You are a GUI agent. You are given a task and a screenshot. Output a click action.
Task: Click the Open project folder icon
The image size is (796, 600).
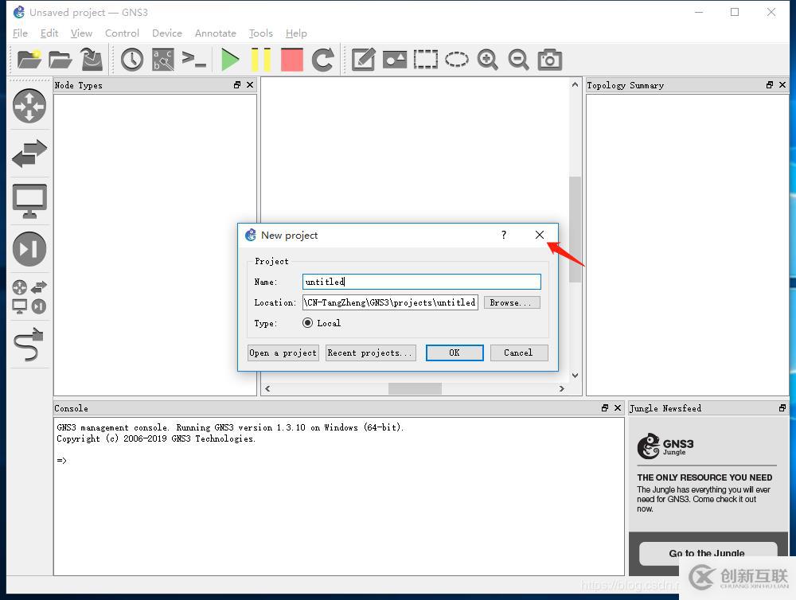coord(60,60)
